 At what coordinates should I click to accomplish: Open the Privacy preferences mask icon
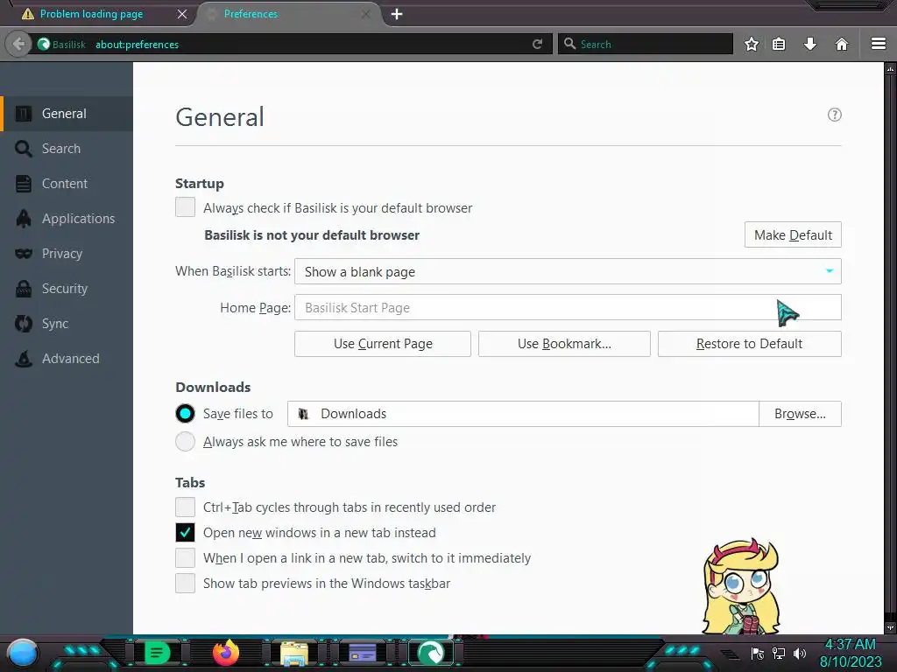24,253
